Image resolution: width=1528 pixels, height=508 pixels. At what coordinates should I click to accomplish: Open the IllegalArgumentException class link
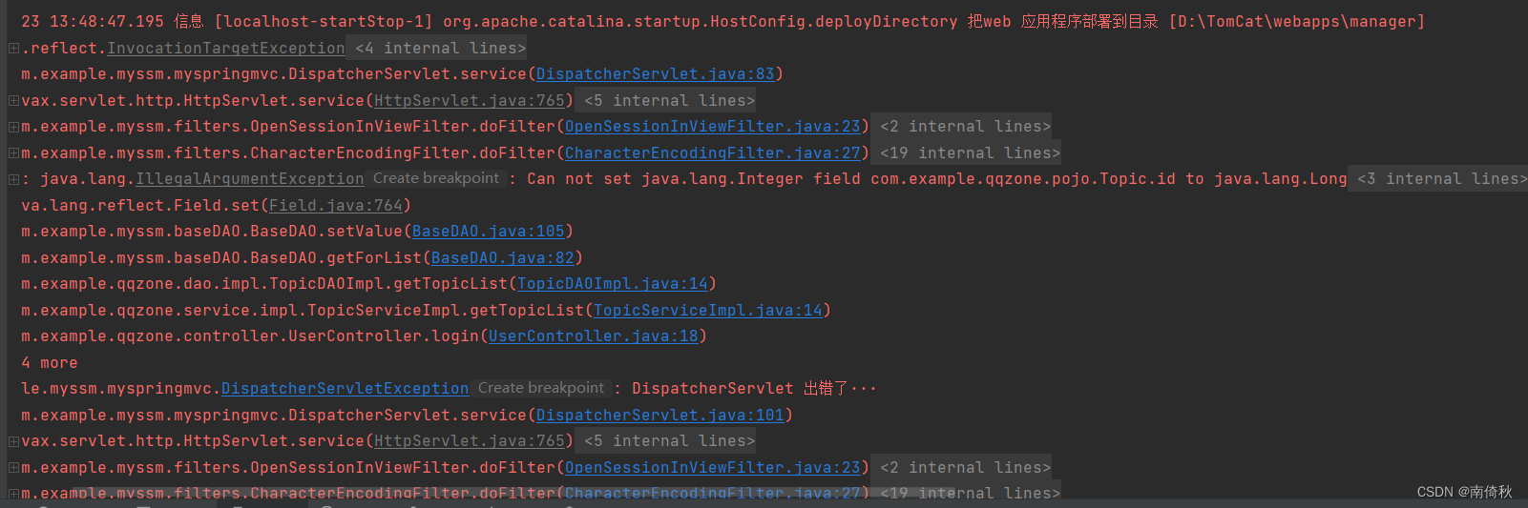click(x=250, y=179)
